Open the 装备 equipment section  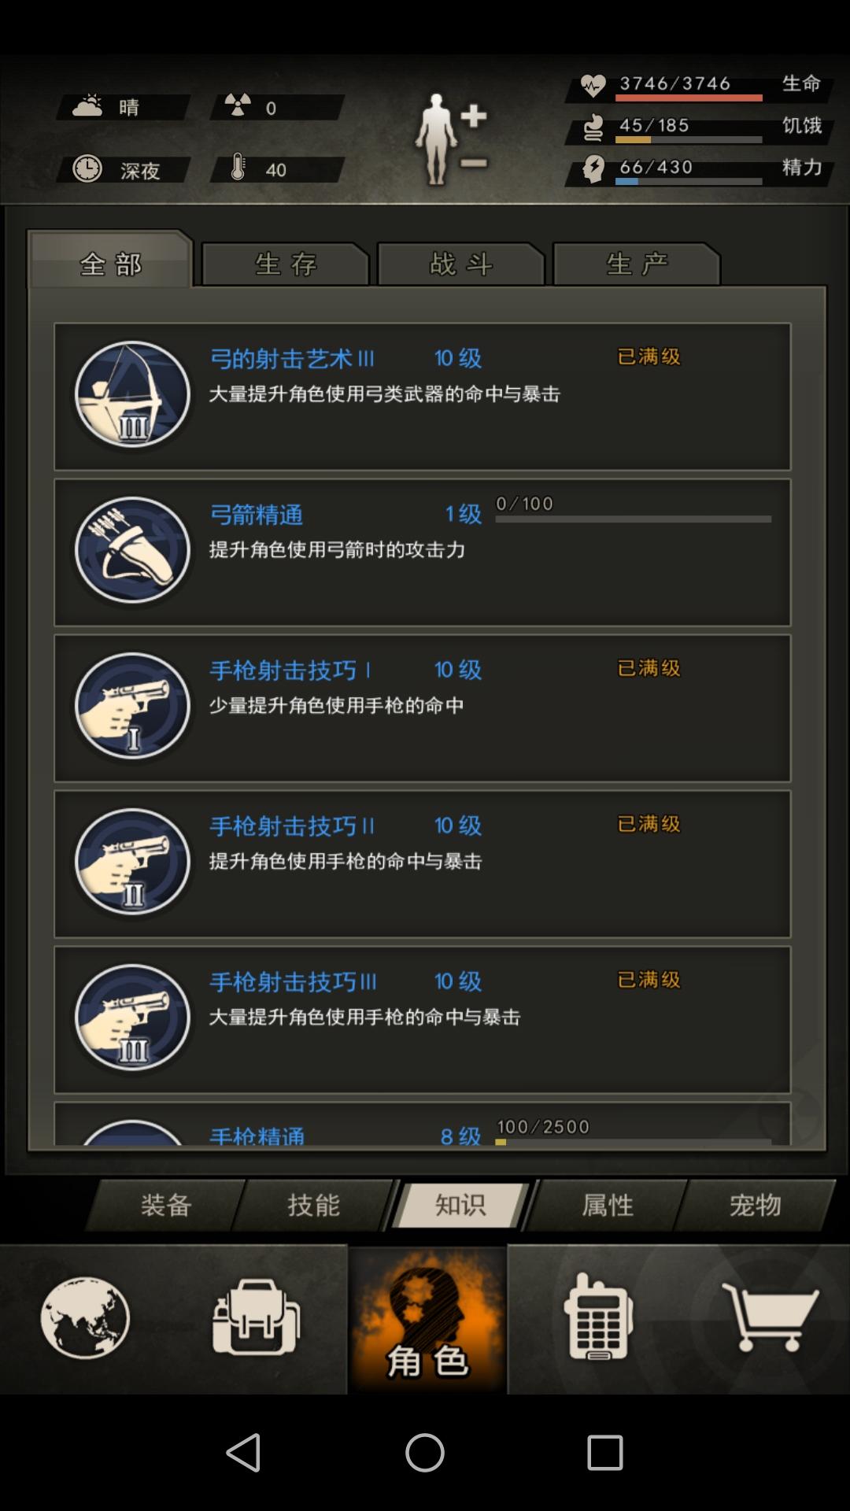(165, 1205)
